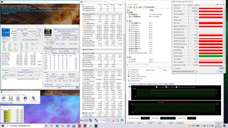
Task: Open the AIDA64 Cooling Fans tab
Action: coord(142,84)
